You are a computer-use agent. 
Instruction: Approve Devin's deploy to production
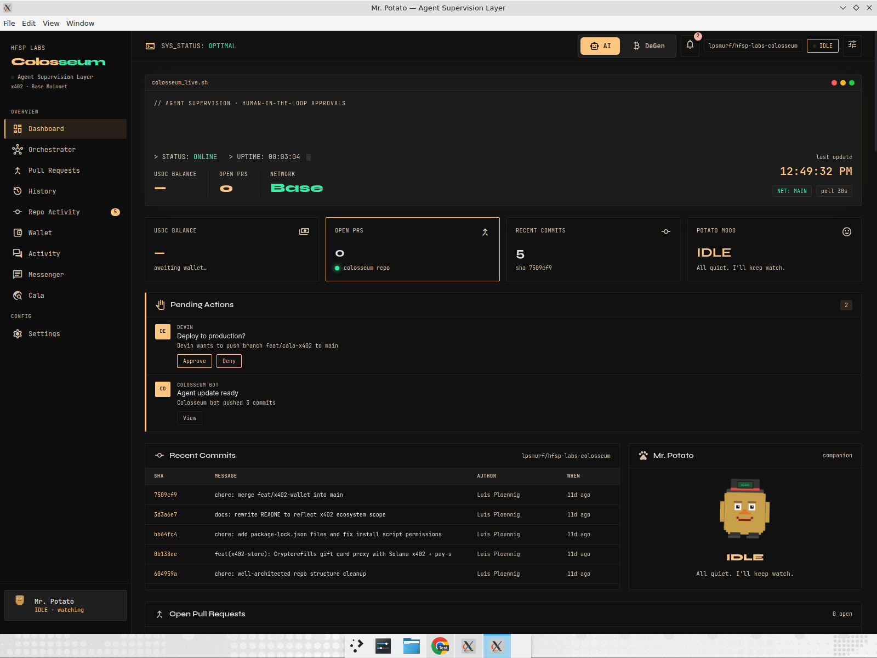[195, 361]
